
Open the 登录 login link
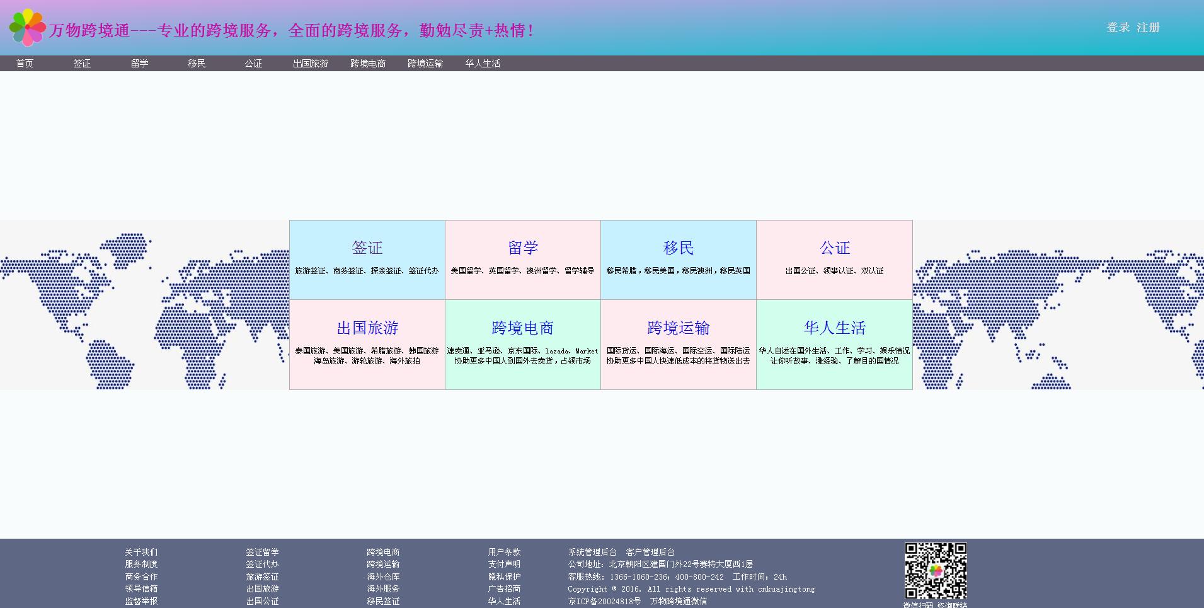[x=1118, y=28]
